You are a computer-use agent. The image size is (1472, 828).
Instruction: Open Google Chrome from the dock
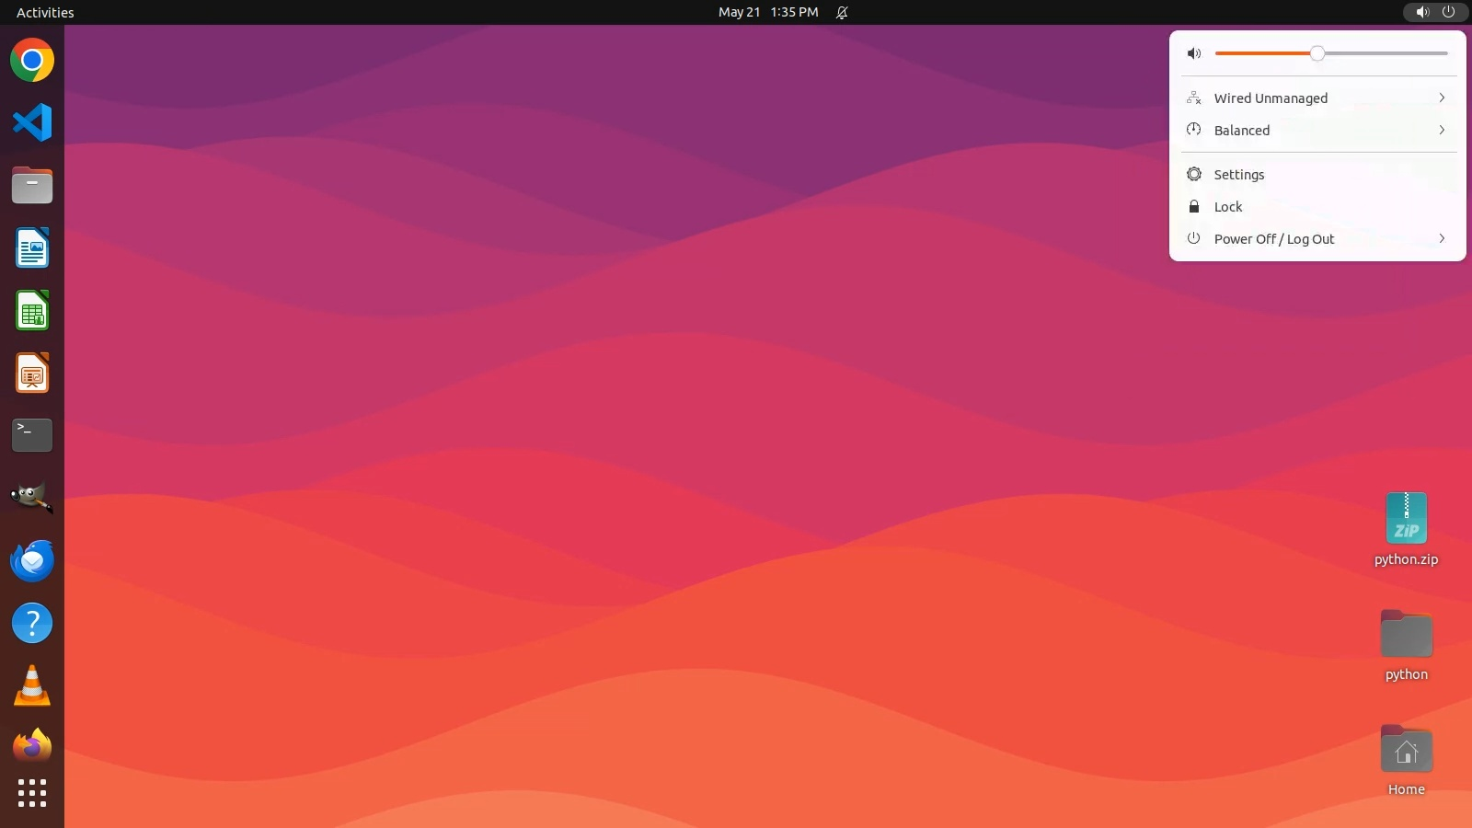tap(32, 61)
